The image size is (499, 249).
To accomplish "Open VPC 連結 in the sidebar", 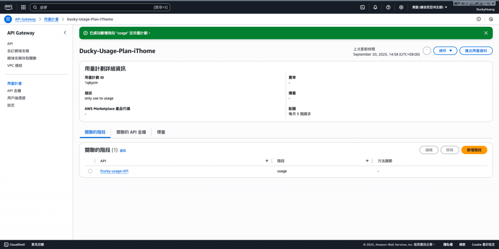I will (x=15, y=66).
